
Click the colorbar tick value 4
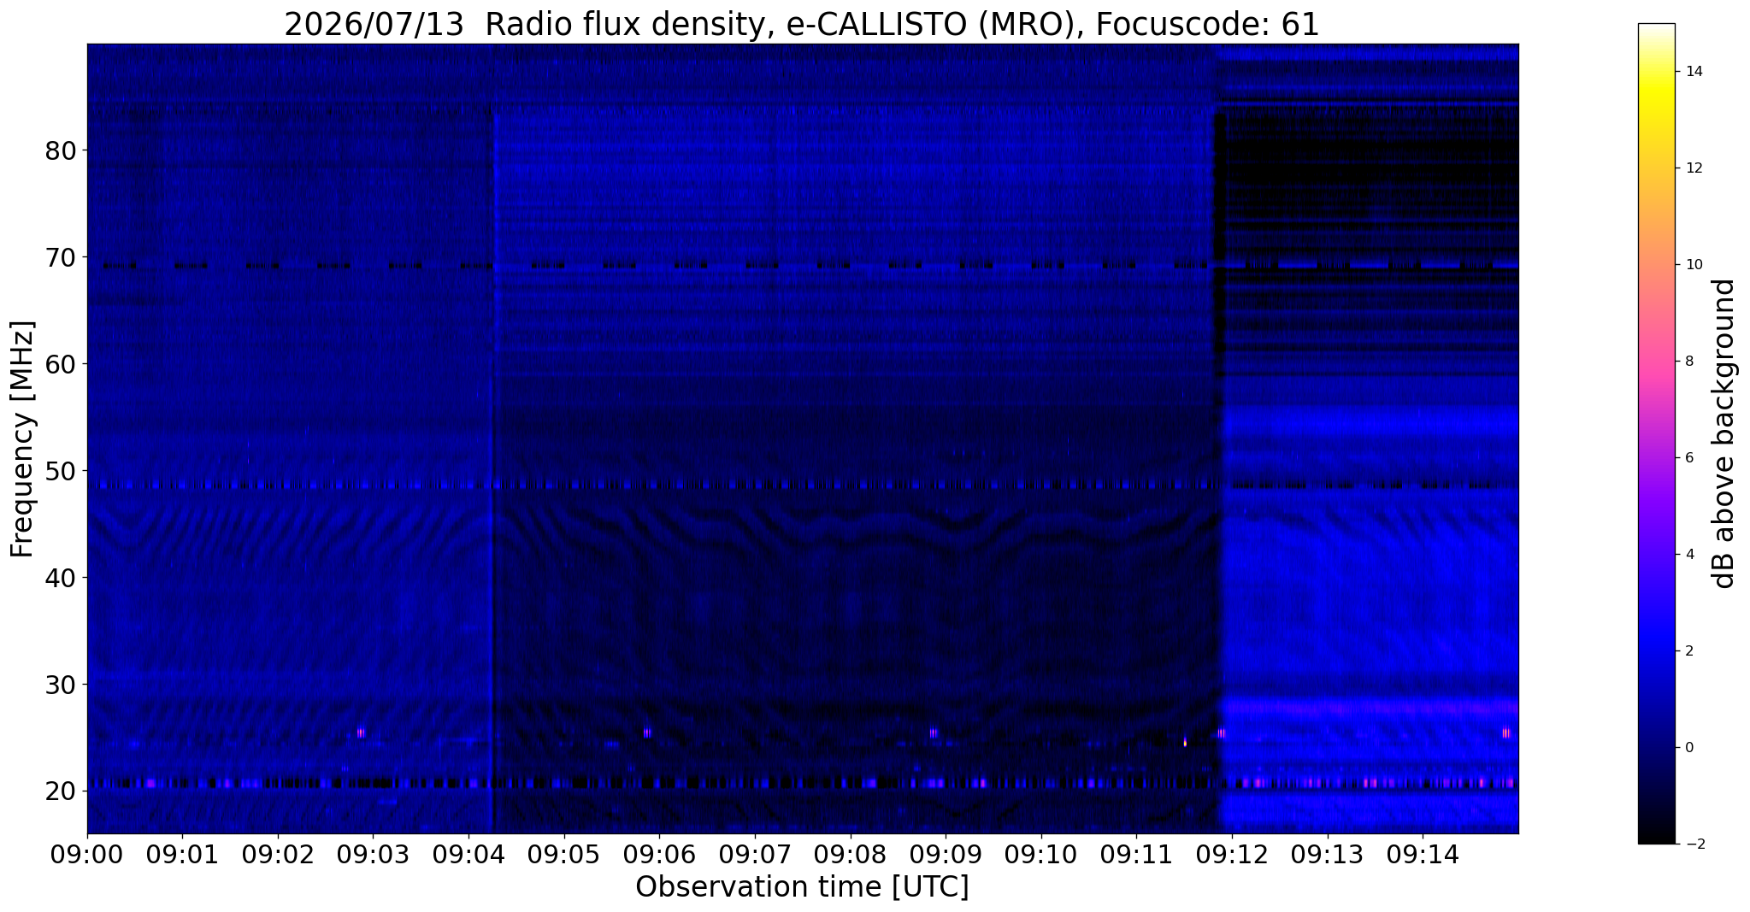(1688, 555)
